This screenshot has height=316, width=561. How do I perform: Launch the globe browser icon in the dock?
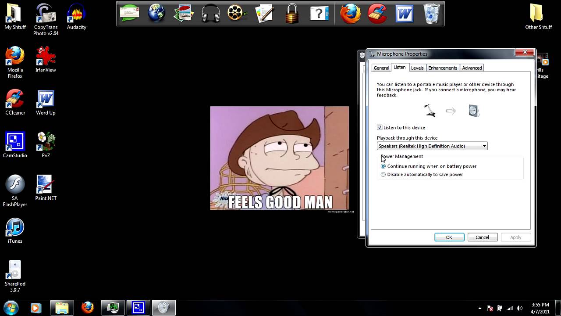tap(156, 13)
